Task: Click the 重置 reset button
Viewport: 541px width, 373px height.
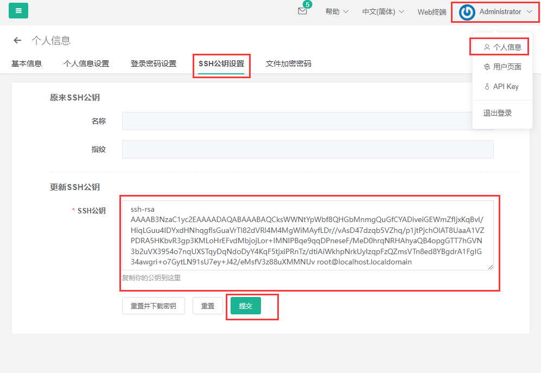Action: (207, 305)
